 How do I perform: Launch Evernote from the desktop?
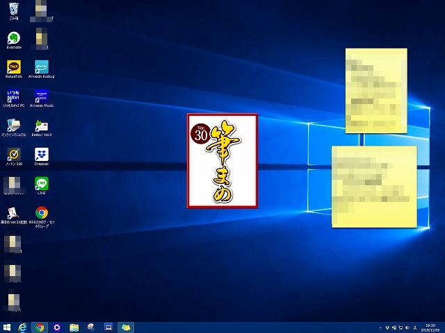pos(14,40)
